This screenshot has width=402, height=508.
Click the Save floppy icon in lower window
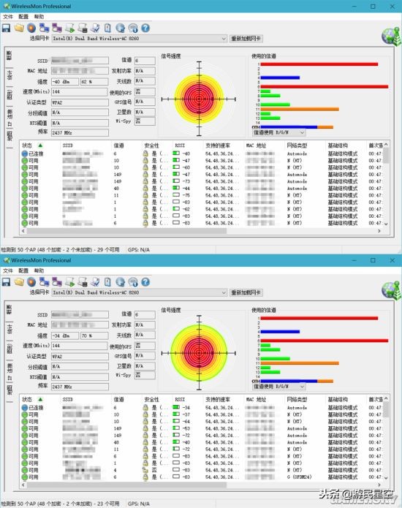coord(6,282)
